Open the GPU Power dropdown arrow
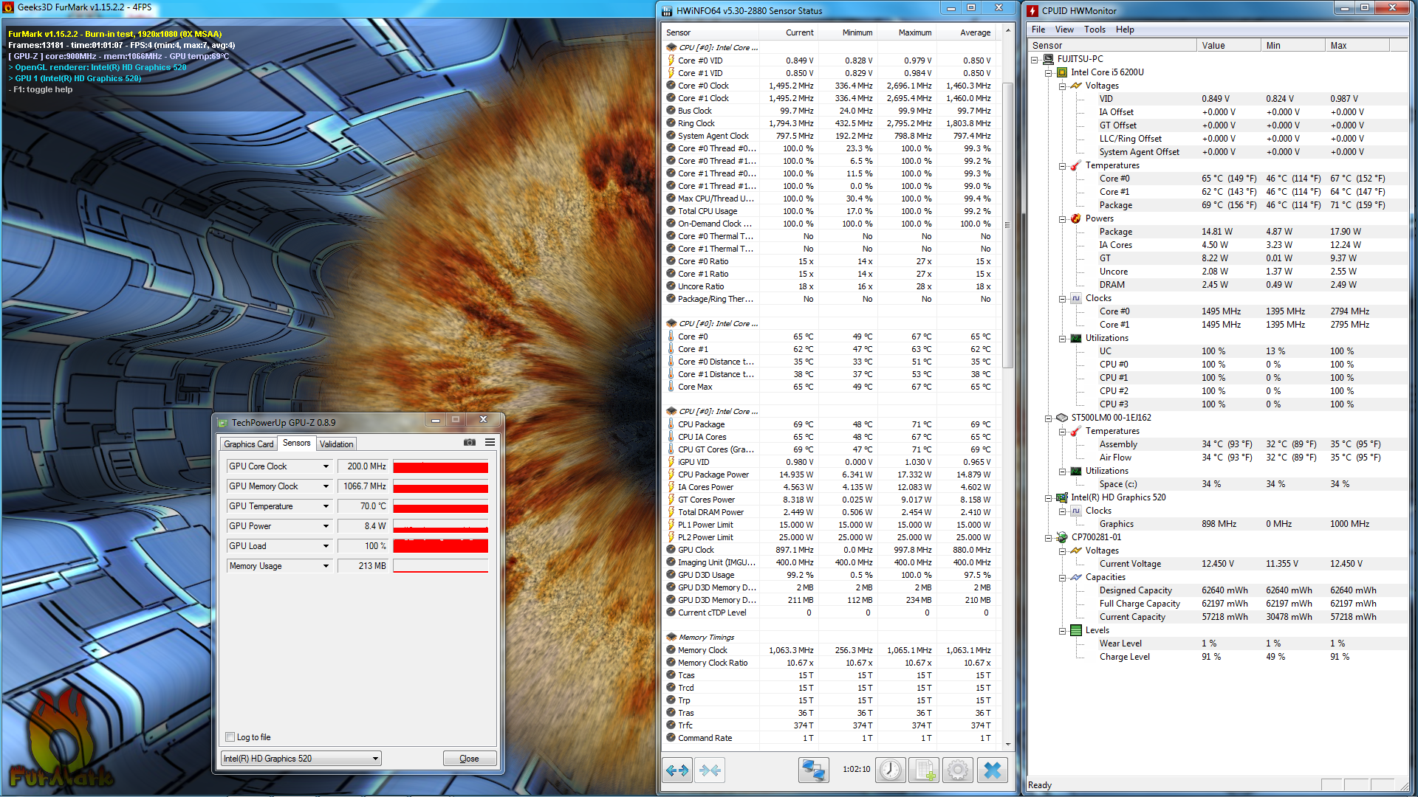 click(326, 526)
